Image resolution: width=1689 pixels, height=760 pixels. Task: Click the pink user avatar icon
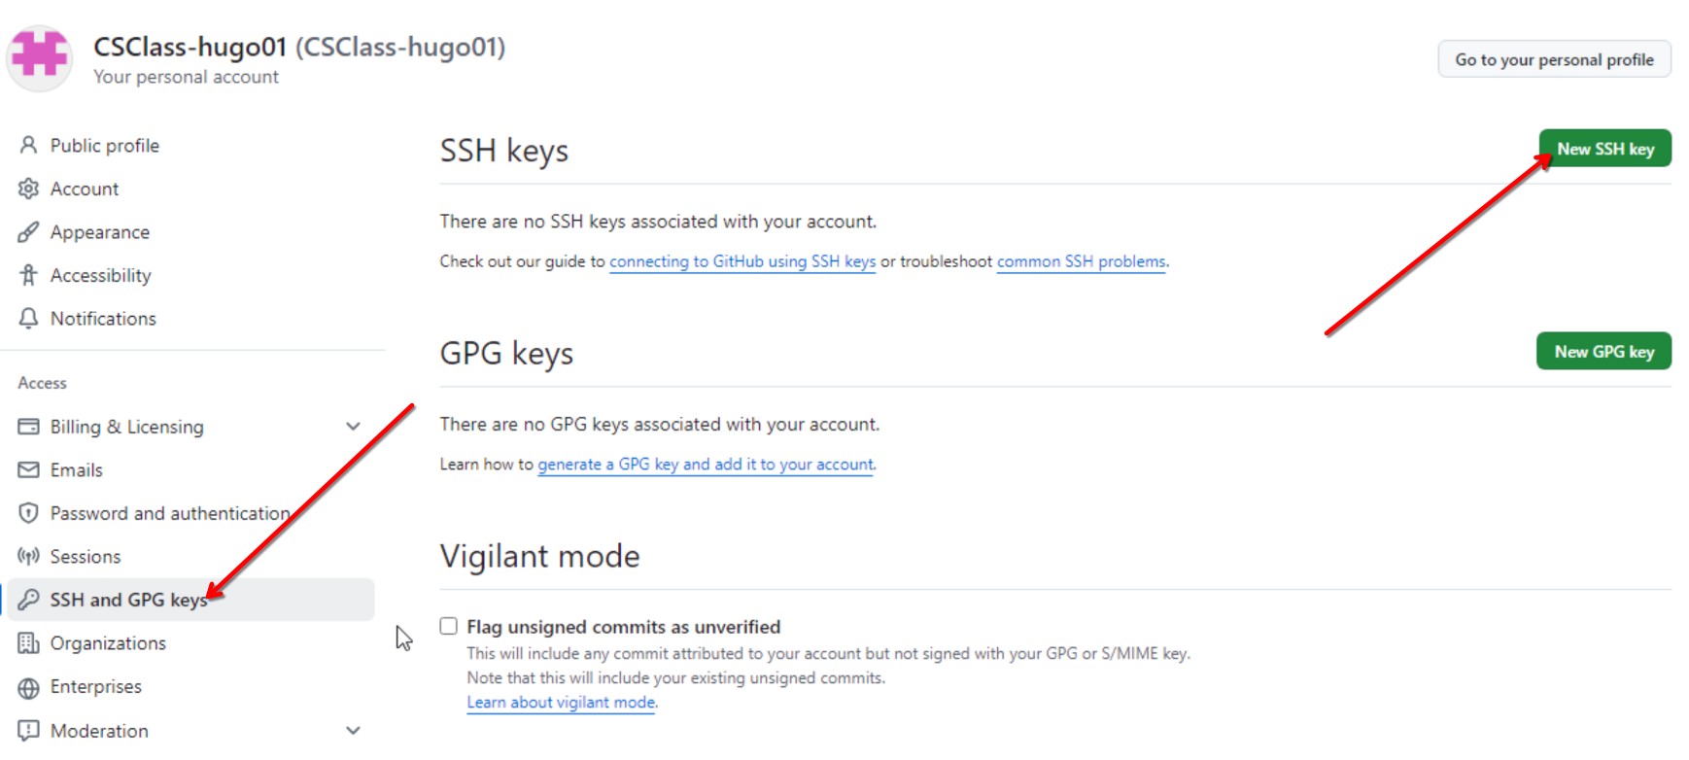39,56
